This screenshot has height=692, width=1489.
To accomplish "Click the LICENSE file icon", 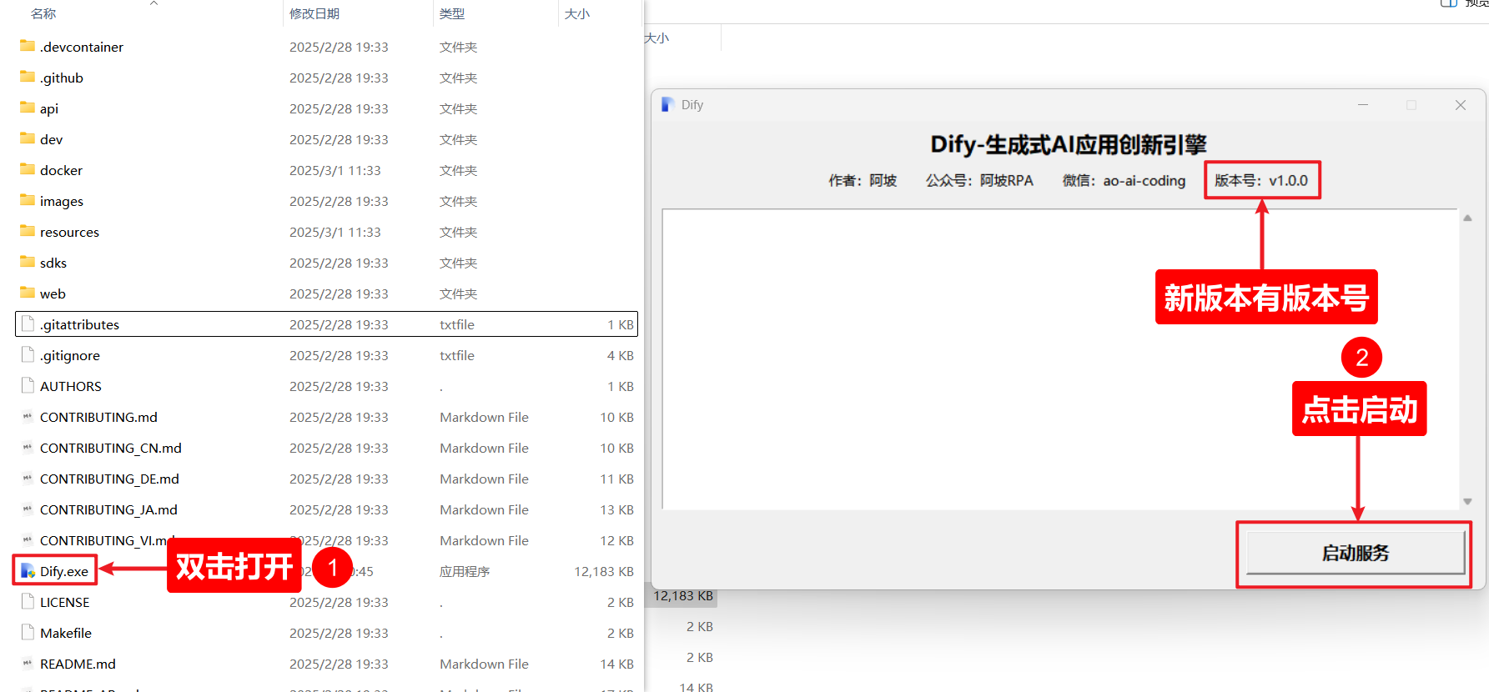I will click(28, 601).
